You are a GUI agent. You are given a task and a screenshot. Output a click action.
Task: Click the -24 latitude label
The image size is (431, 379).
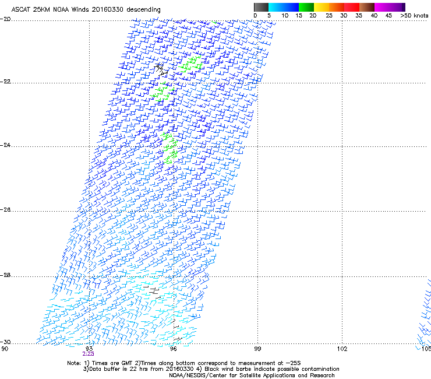coord(5,145)
